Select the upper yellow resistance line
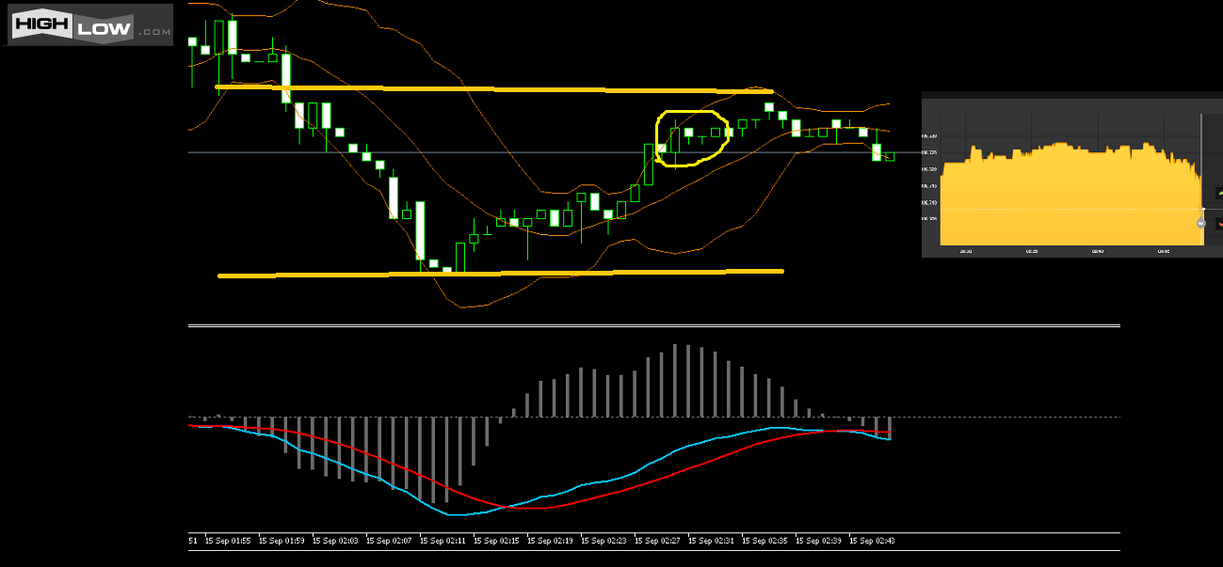The image size is (1223, 567). tap(490, 88)
